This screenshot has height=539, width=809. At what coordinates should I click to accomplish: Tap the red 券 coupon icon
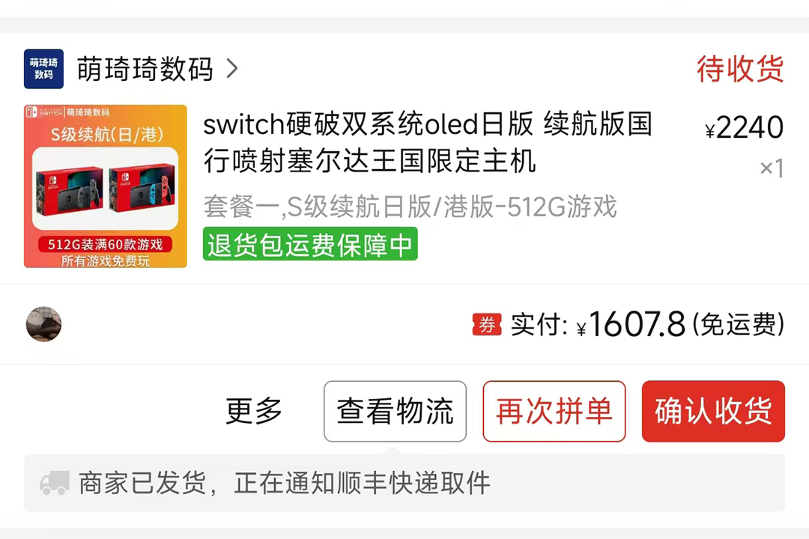(x=487, y=325)
